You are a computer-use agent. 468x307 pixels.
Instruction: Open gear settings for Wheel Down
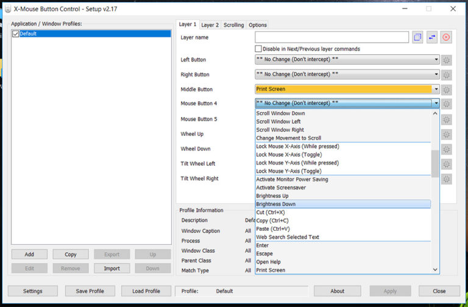[x=446, y=149]
